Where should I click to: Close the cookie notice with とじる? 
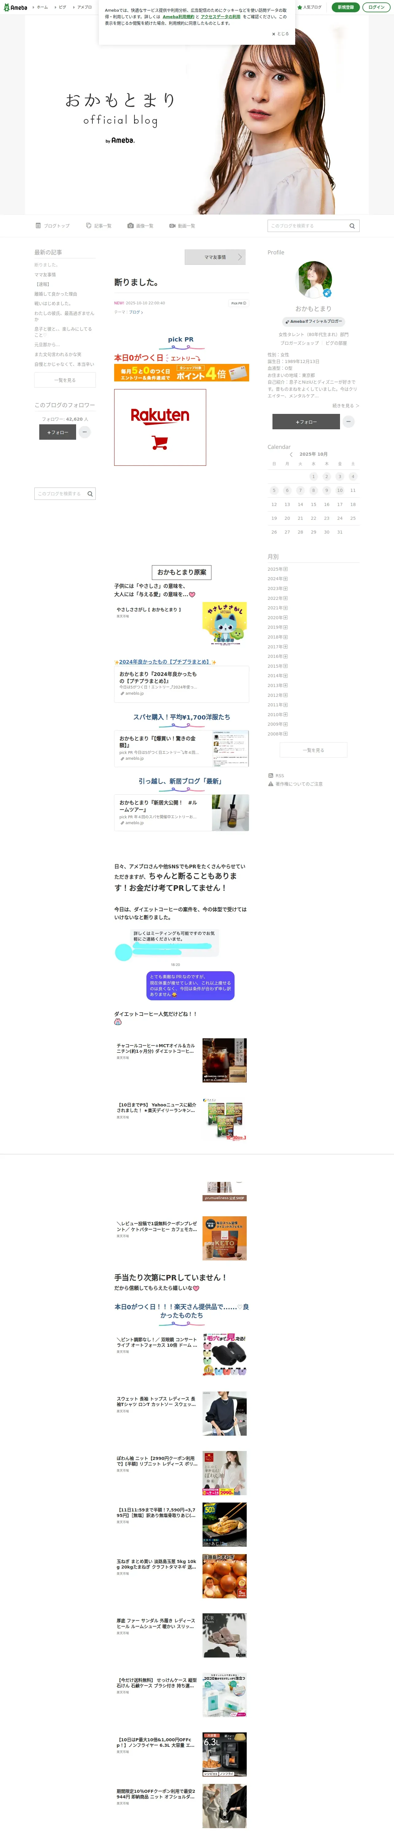[280, 33]
